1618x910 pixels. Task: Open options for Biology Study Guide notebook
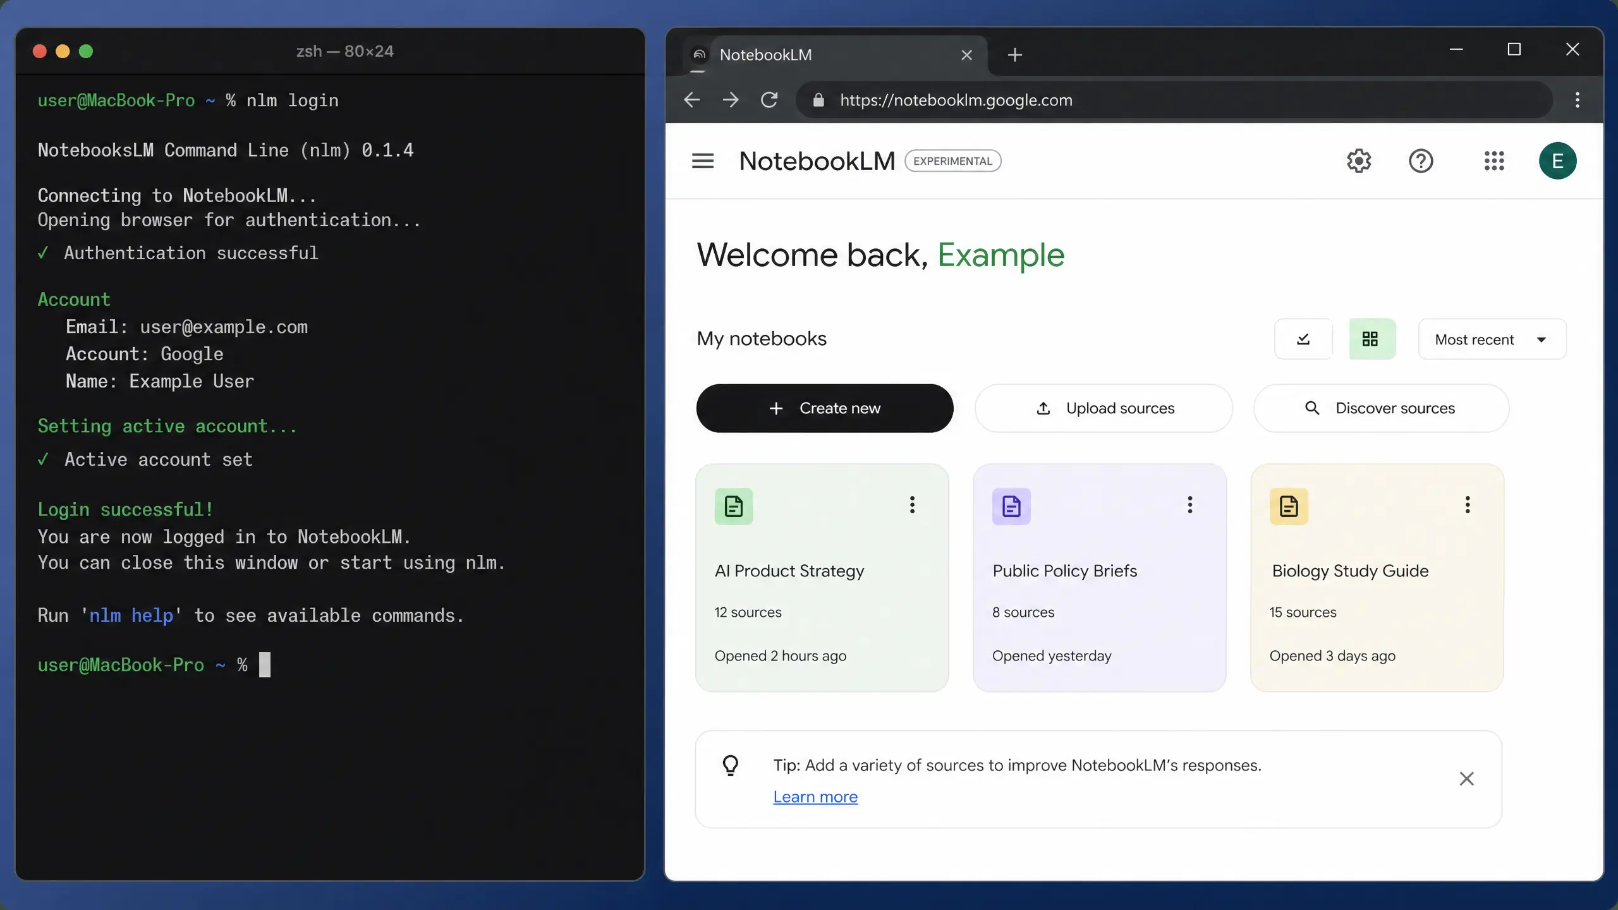point(1467,504)
